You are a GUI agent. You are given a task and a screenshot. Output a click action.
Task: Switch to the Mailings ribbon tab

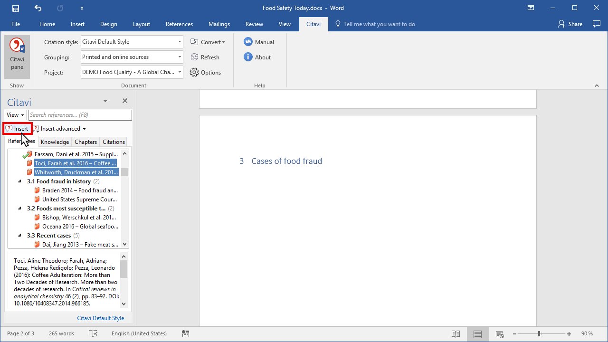pyautogui.click(x=219, y=24)
